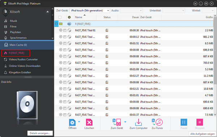Click the Stoppen button icon

tap(200, 122)
